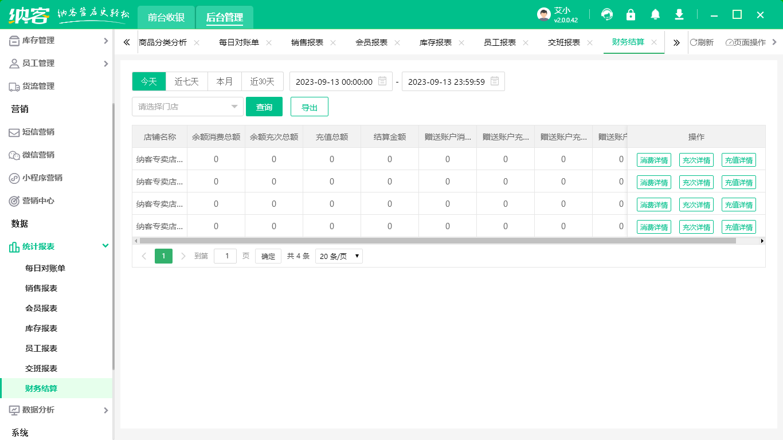The width and height of the screenshot is (783, 440).
Task: Open calendar icon in start date field
Action: tap(382, 81)
